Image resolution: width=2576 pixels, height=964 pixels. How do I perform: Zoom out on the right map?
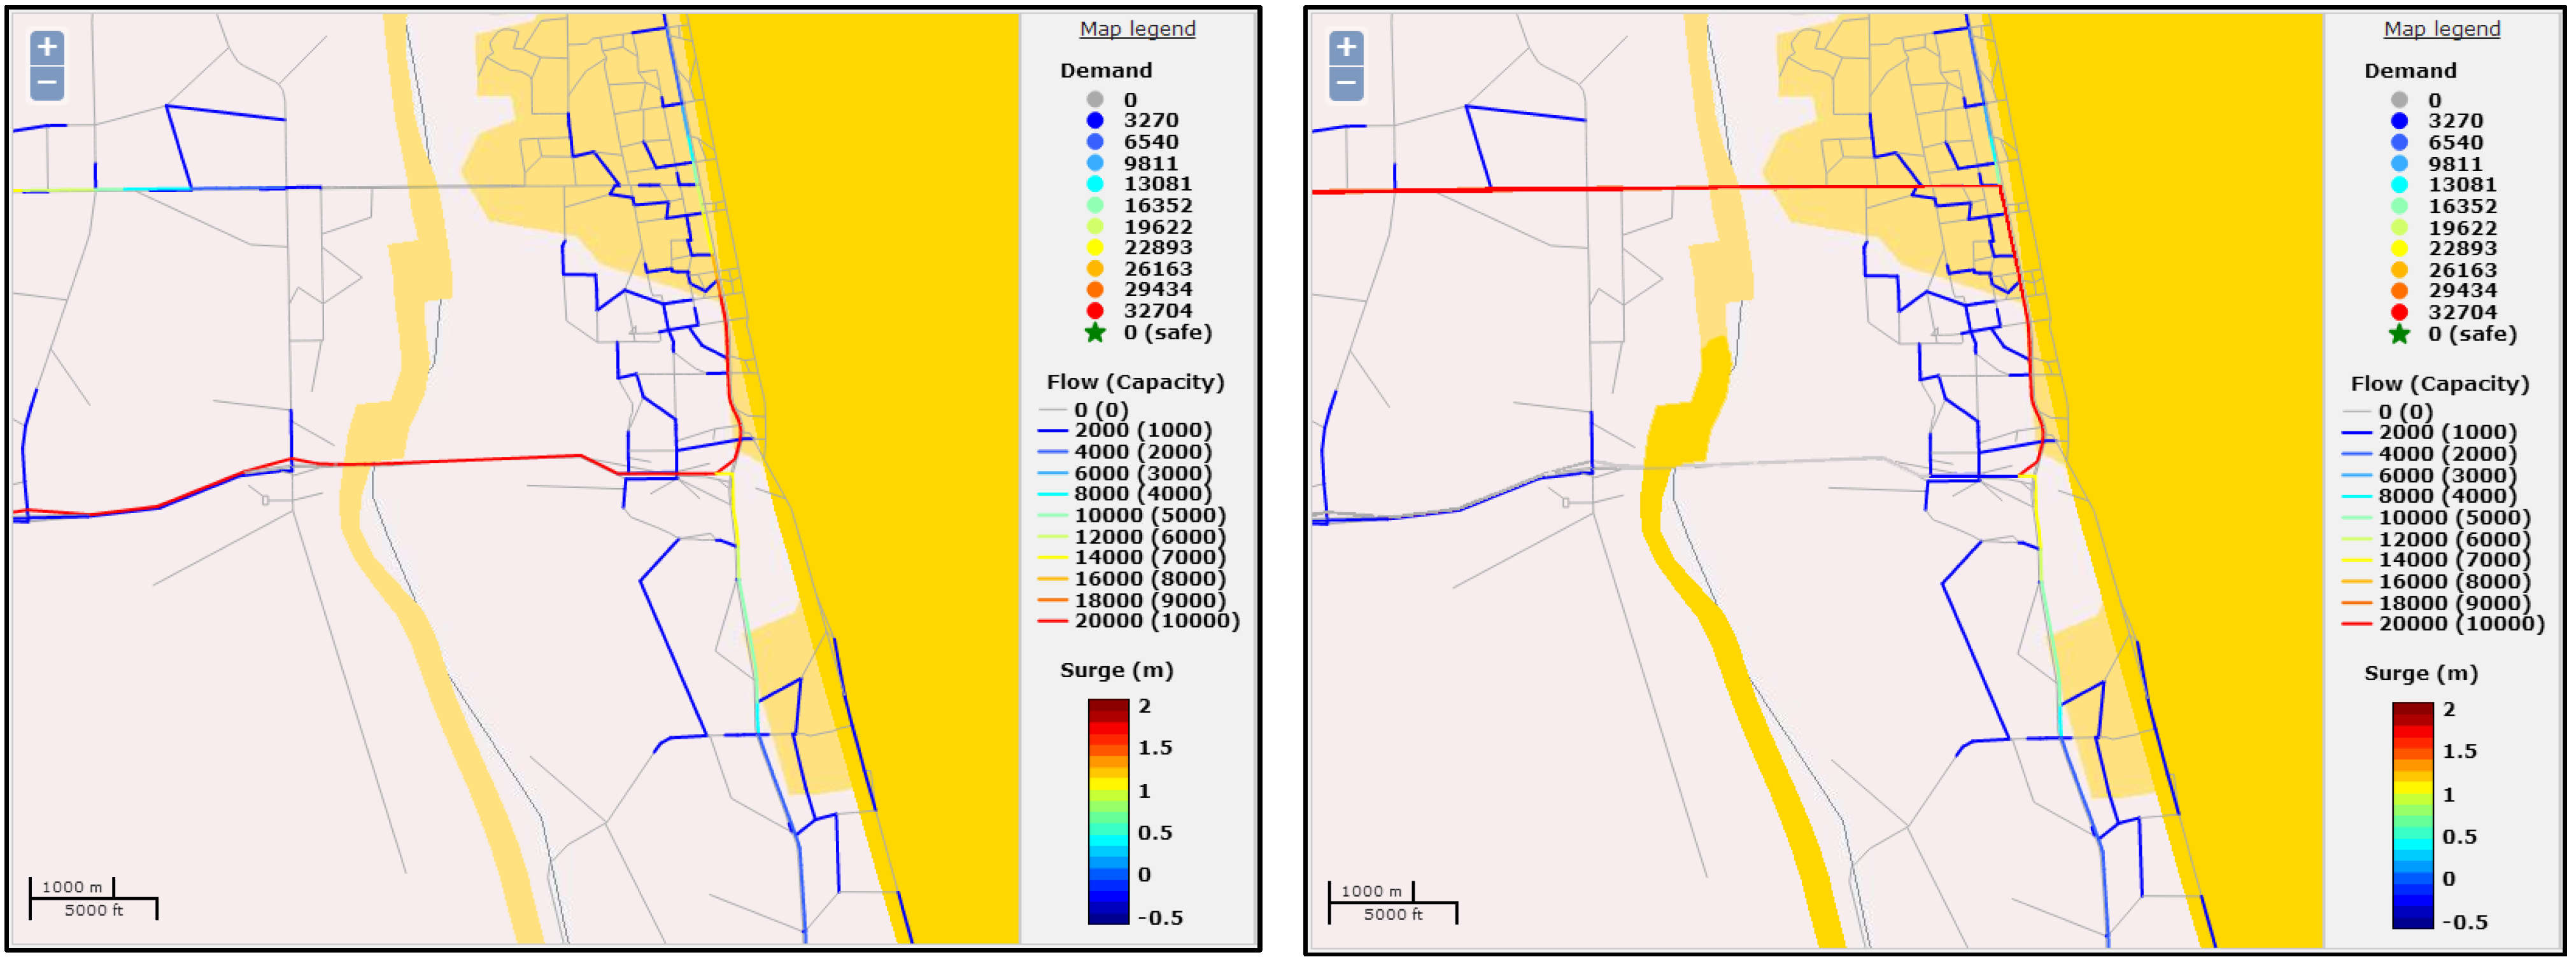pos(1346,83)
